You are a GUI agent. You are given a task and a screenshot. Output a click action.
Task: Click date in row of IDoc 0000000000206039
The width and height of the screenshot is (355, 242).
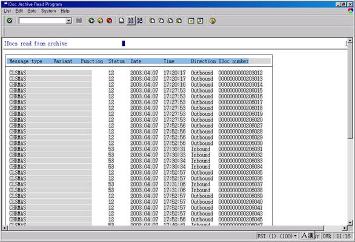click(x=144, y=196)
